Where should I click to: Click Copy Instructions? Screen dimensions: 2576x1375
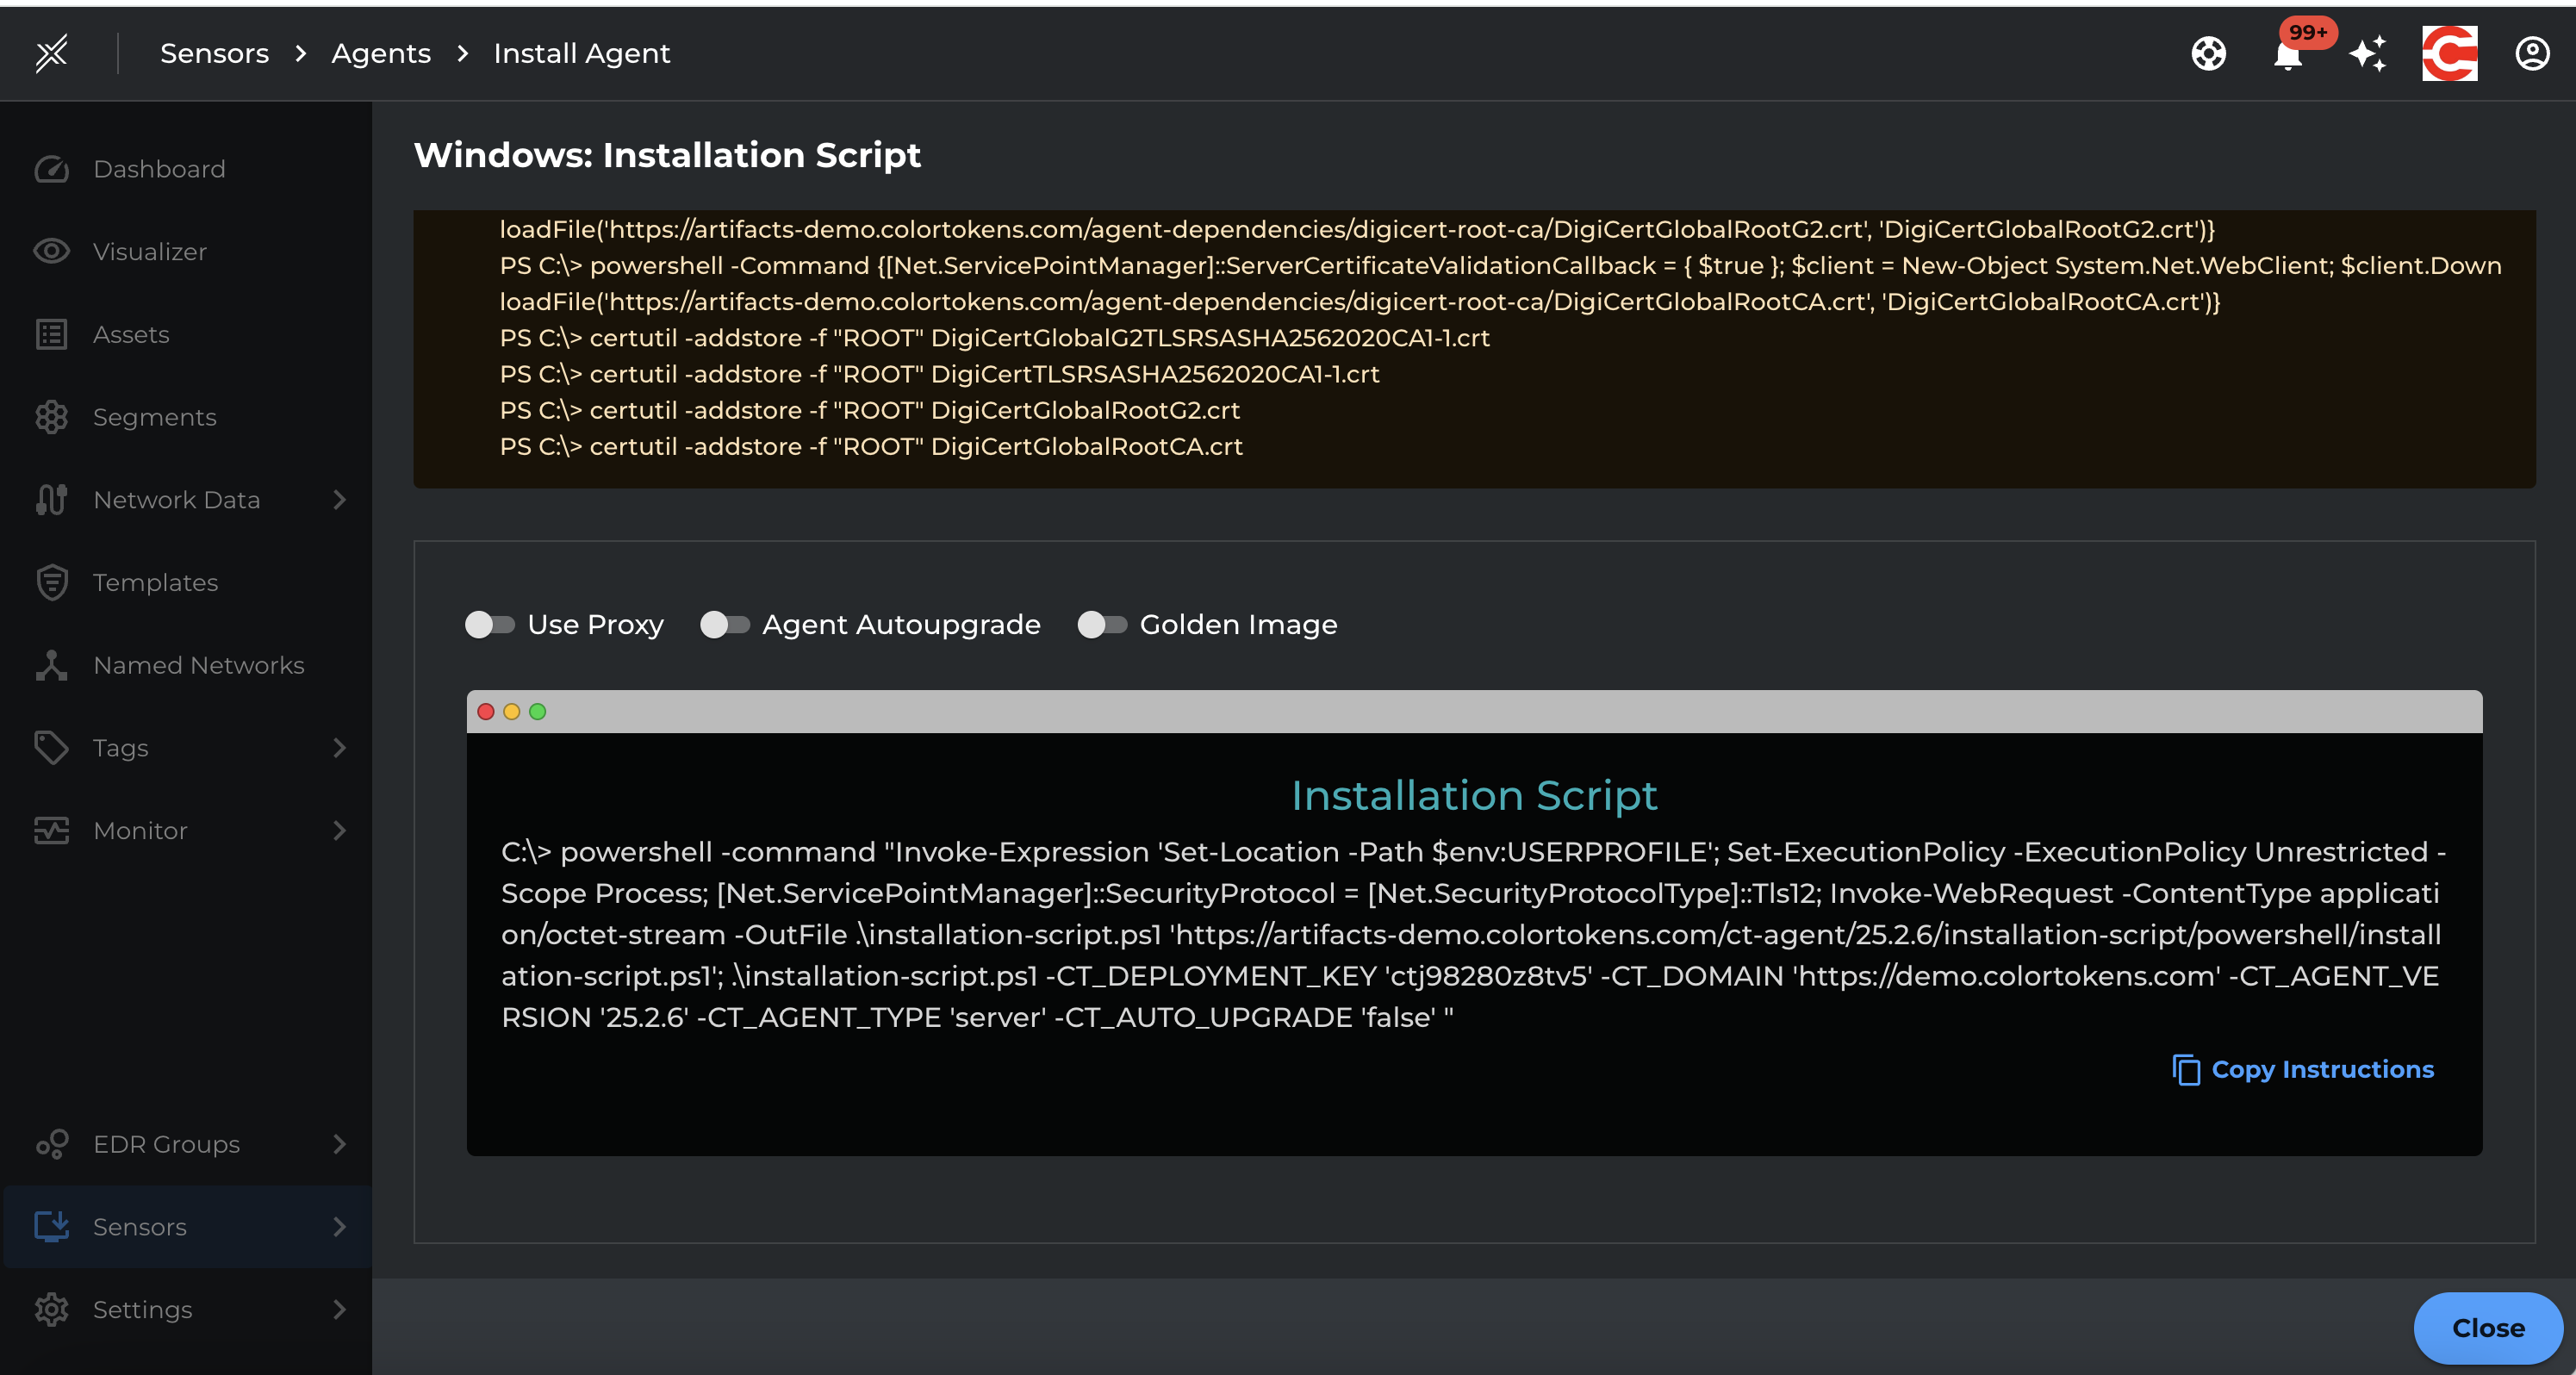(2303, 1069)
